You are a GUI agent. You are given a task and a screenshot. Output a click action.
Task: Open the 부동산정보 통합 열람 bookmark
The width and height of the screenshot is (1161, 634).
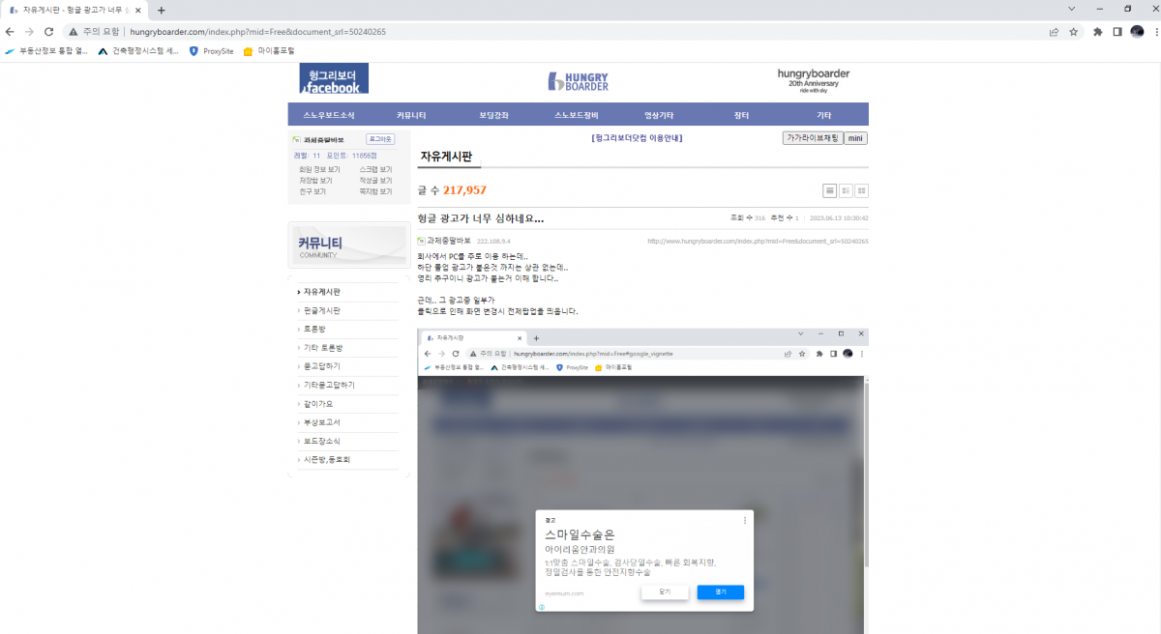[46, 50]
